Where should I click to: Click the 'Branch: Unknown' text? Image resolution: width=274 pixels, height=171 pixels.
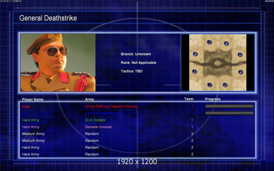point(136,54)
